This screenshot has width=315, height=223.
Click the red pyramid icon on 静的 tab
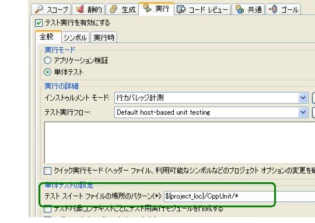pyautogui.click(x=79, y=9)
